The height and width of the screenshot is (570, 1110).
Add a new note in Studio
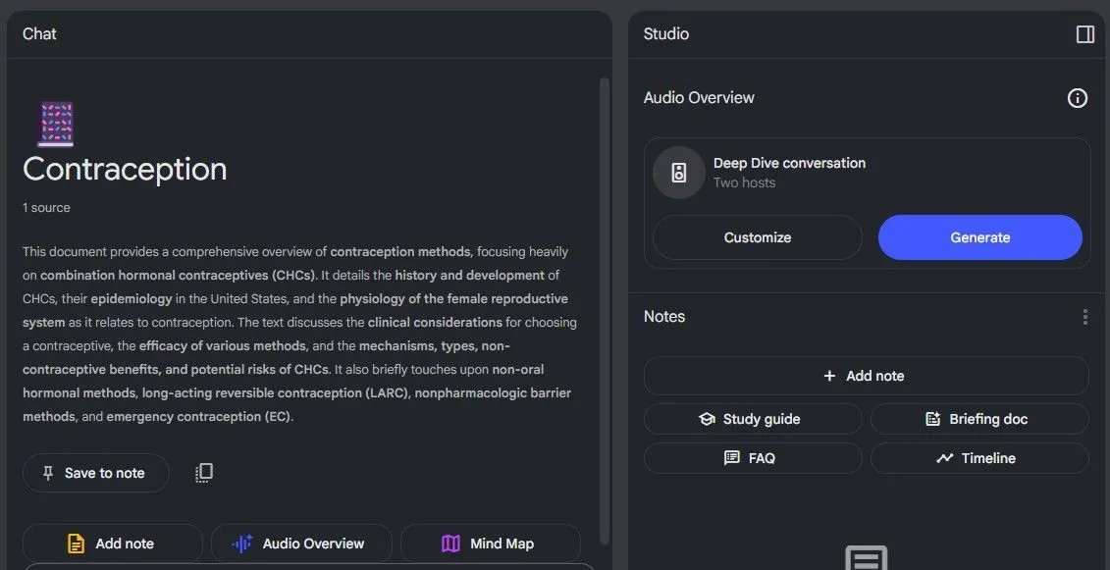click(866, 376)
